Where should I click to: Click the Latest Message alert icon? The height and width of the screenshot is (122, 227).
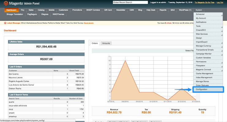[x=5, y=23]
